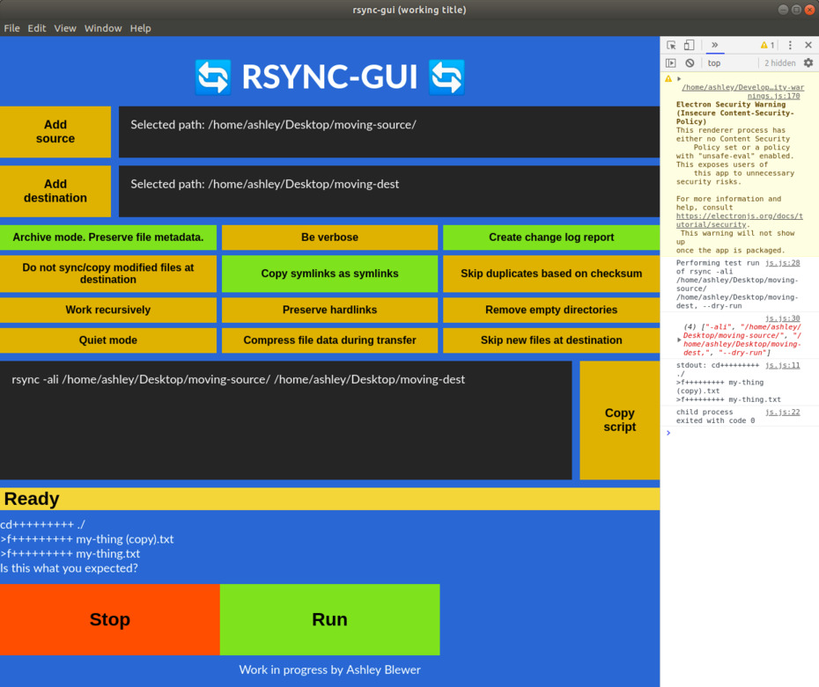Click the selected source path field
Screen dimensions: 819x687
[x=389, y=131]
